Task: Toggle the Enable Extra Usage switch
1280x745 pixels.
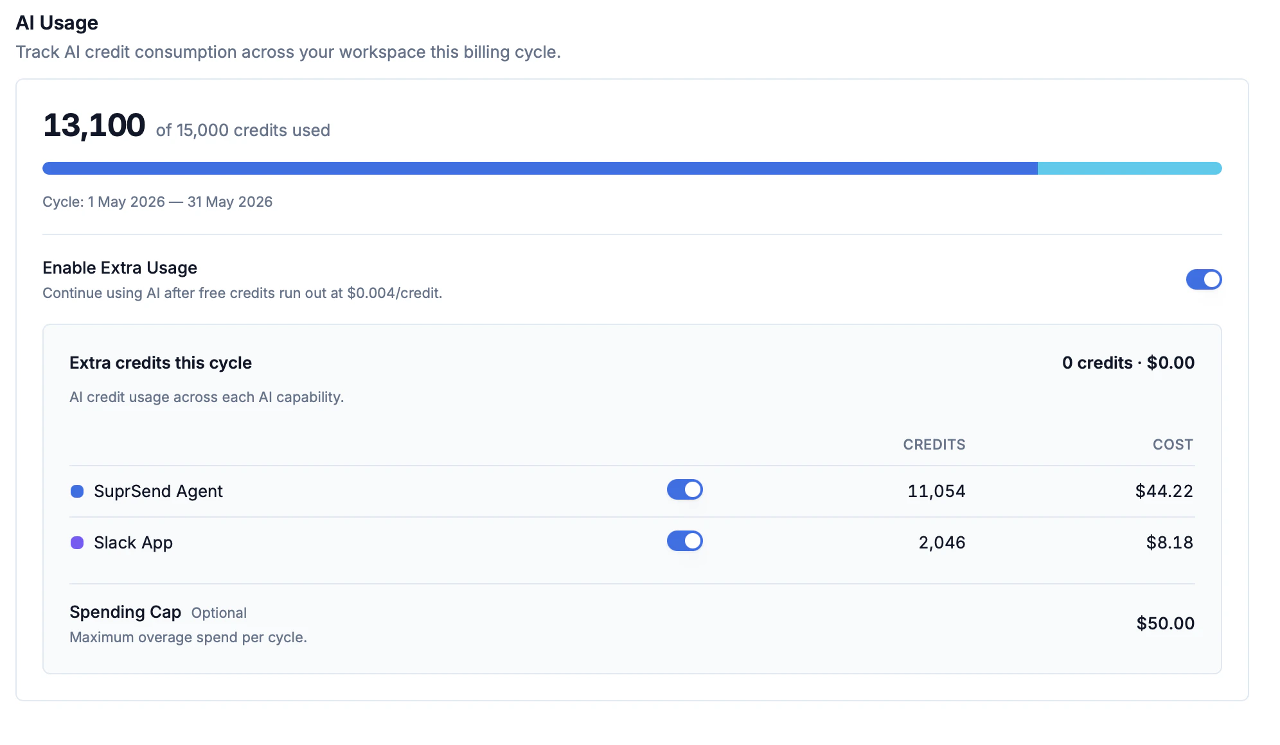Action: (1204, 279)
